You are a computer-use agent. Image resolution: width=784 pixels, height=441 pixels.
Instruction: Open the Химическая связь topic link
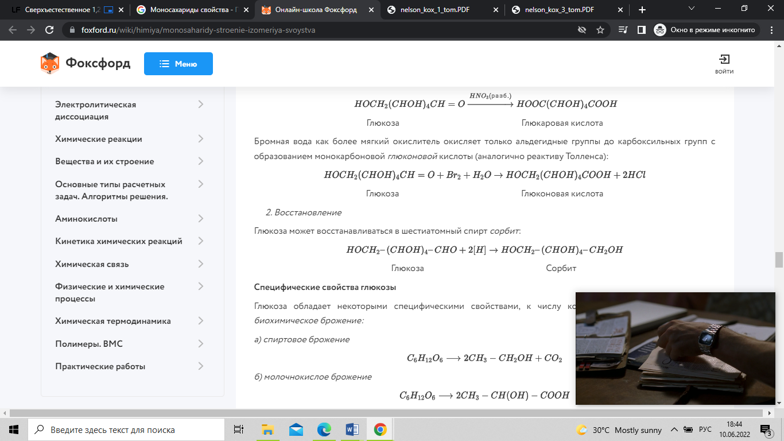pyautogui.click(x=92, y=264)
